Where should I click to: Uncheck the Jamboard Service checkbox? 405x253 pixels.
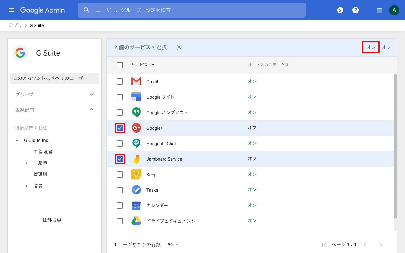click(120, 159)
